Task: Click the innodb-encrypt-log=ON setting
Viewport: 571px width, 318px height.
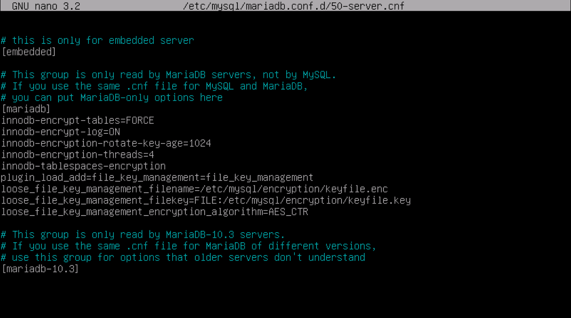Action: [60, 132]
